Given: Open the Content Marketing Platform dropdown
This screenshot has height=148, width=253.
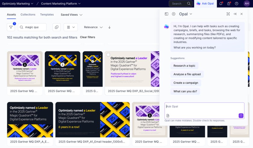Looking at the screenshot, I should (61, 4).
